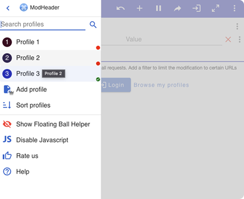
Task: Focus the Search profiles field
Action: pos(42,24)
